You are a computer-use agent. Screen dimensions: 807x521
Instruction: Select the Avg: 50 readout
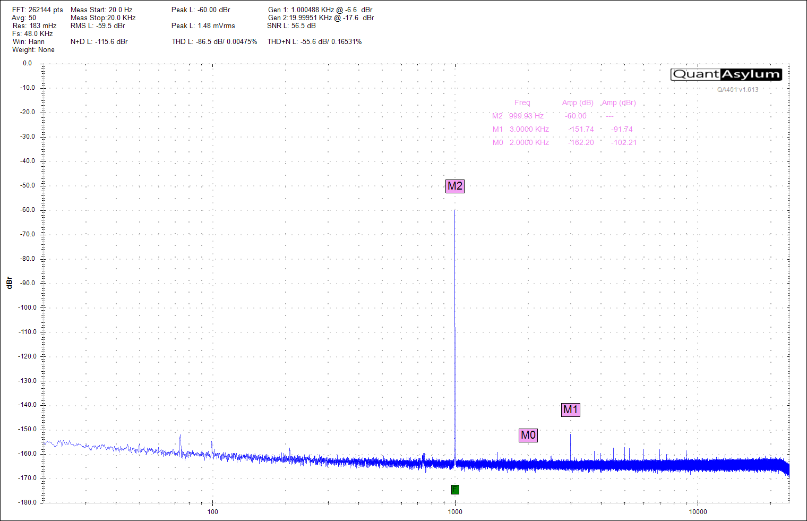point(24,18)
